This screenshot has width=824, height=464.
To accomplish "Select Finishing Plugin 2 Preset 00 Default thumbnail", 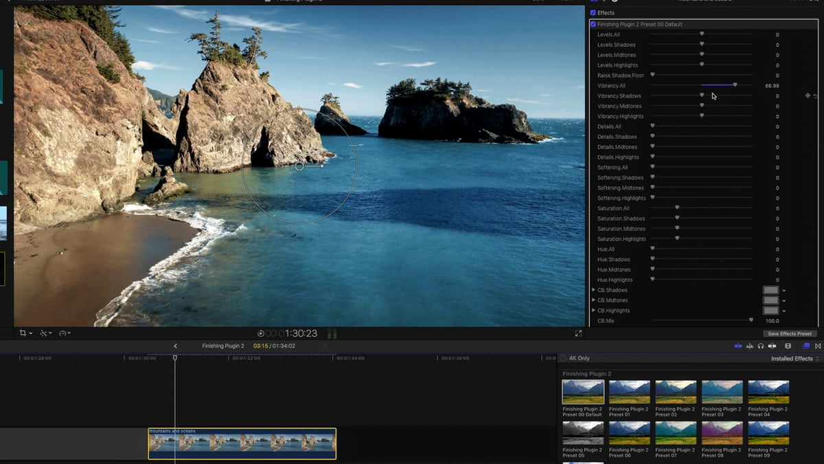I will 583,392.
